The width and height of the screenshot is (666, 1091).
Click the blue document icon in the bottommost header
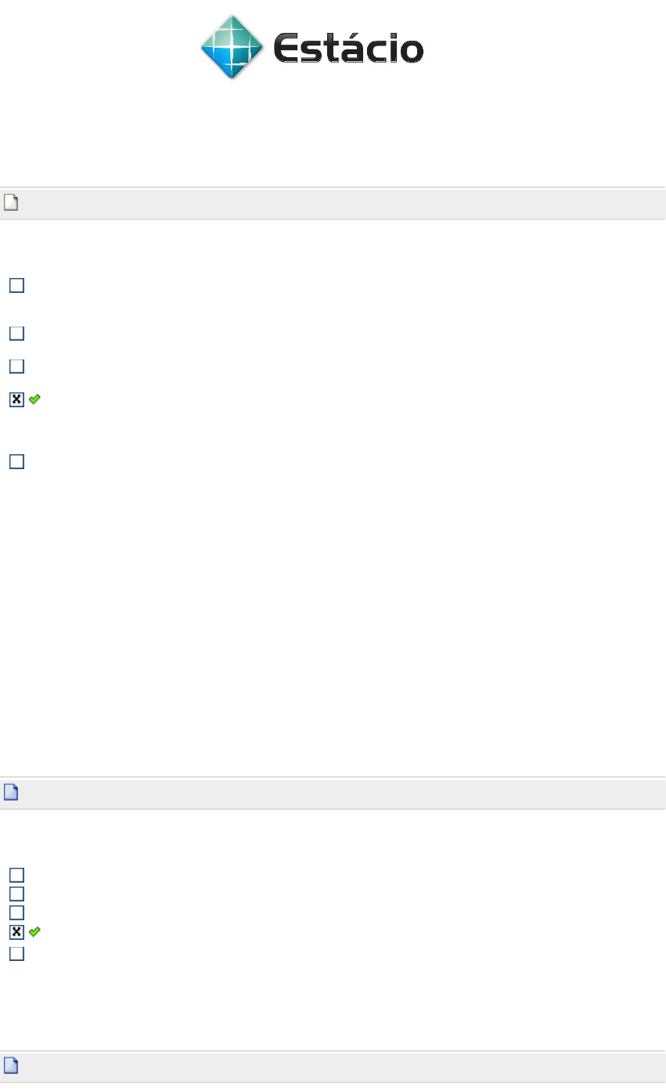(10, 1067)
